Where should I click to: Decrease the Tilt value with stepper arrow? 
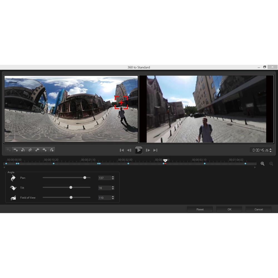tap(113, 189)
